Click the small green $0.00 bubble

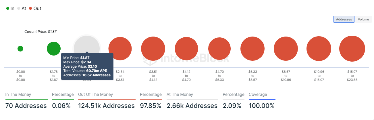[20, 49]
